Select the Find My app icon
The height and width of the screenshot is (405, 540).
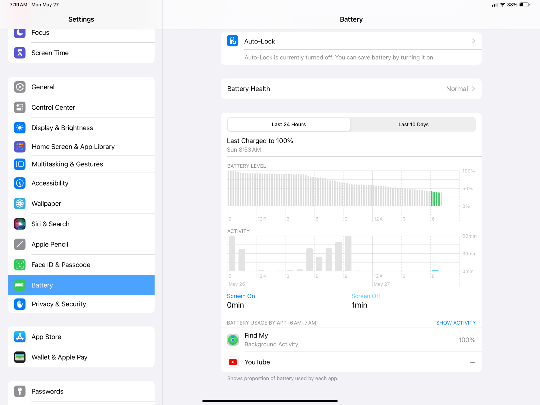pos(233,340)
